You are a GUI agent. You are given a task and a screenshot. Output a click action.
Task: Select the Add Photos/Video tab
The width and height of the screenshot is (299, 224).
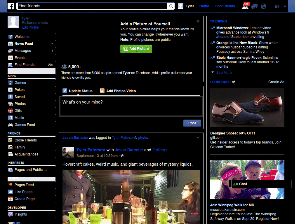(x=118, y=91)
